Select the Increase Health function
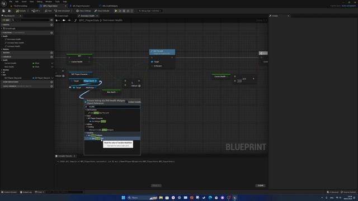The image size is (358, 201). pos(13,46)
